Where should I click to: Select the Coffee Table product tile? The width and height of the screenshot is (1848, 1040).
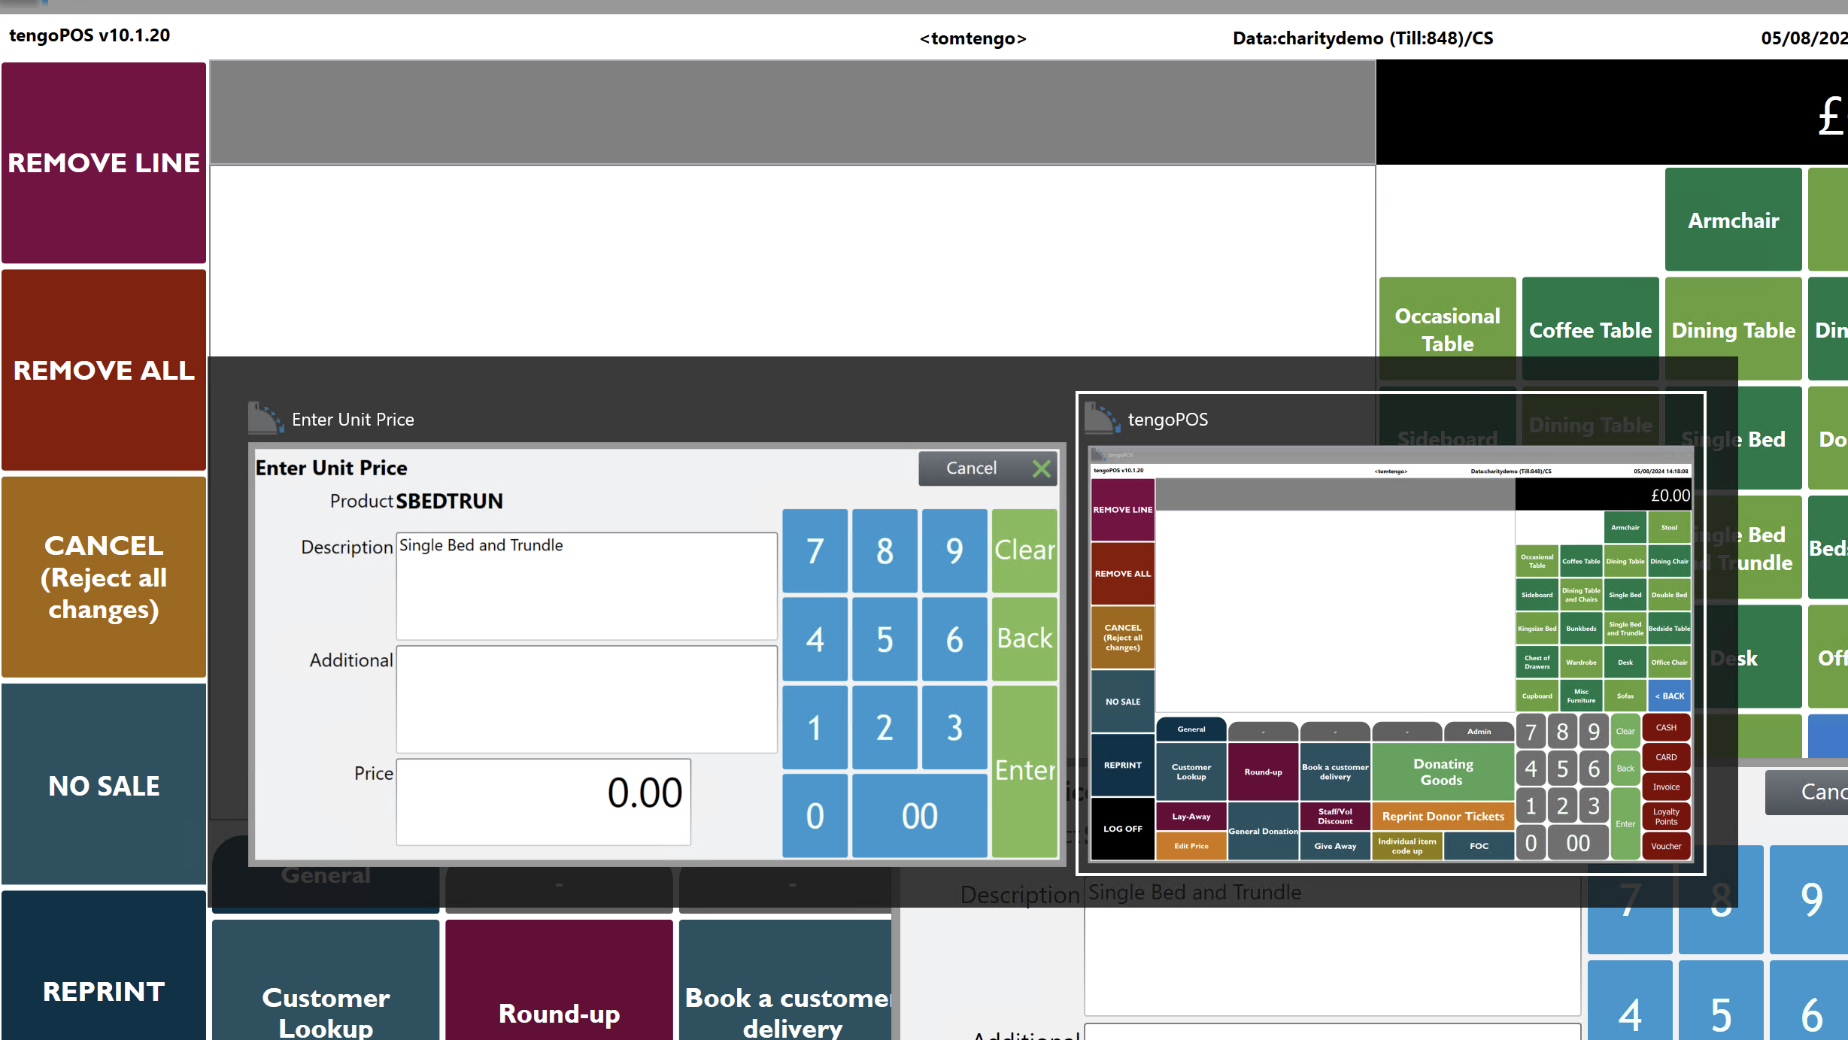pos(1590,329)
